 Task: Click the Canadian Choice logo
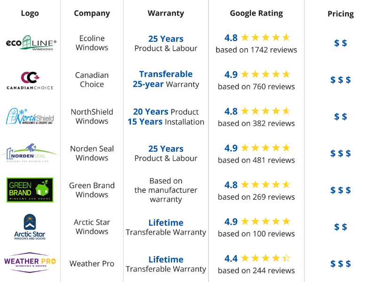[x=30, y=80]
